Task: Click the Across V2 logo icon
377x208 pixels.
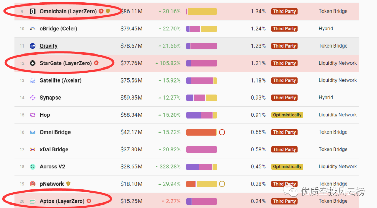Action: [32, 167]
